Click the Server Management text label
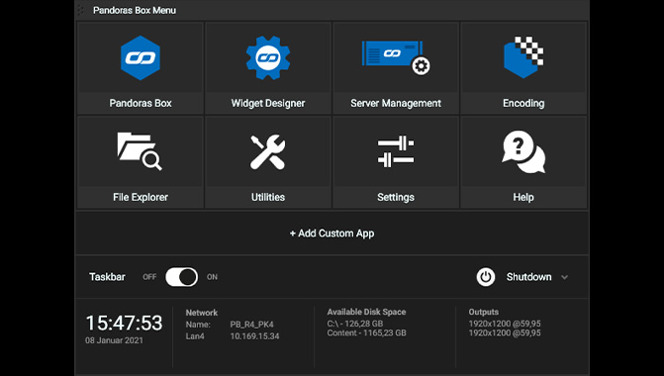 point(396,103)
